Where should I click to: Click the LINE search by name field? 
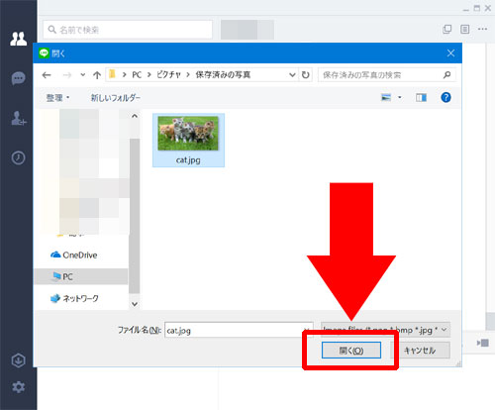pyautogui.click(x=128, y=30)
